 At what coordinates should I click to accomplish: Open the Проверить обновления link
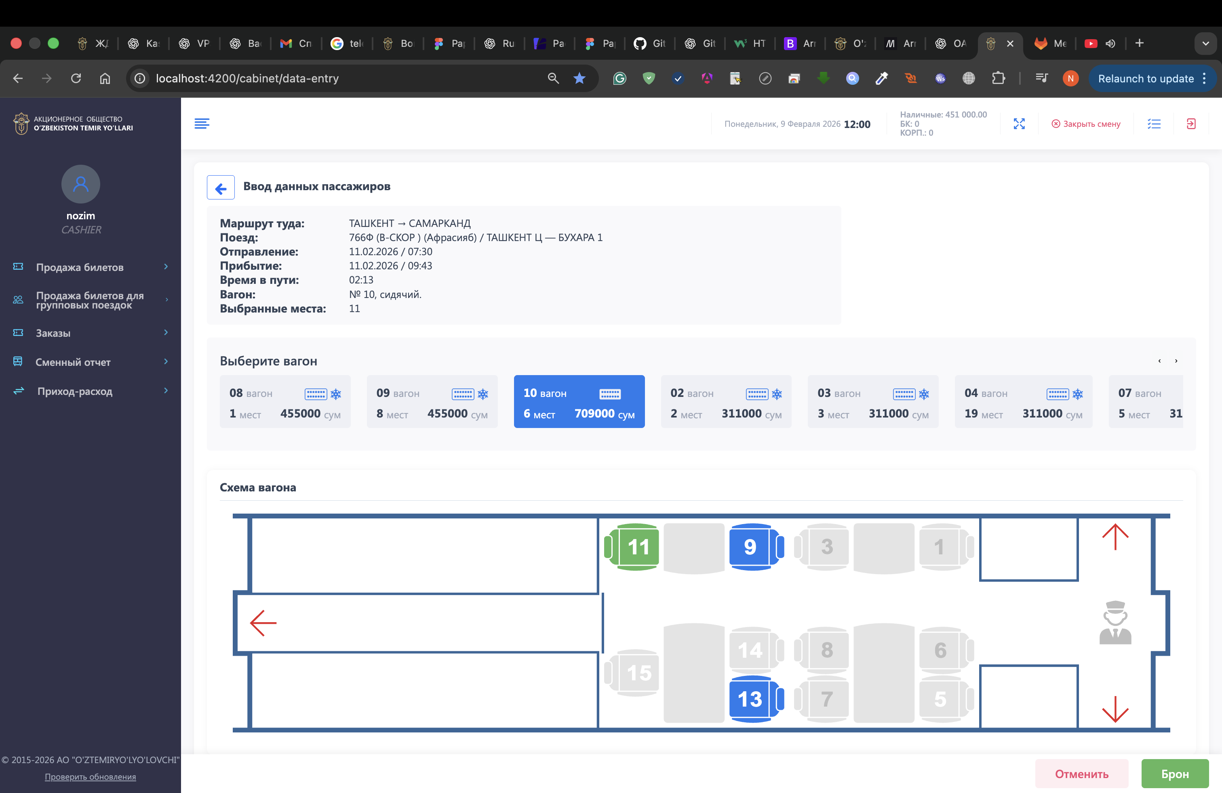click(x=91, y=776)
